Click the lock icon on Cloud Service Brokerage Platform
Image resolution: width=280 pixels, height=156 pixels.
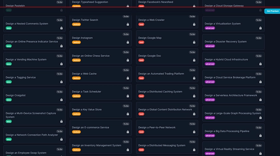(x=260, y=82)
